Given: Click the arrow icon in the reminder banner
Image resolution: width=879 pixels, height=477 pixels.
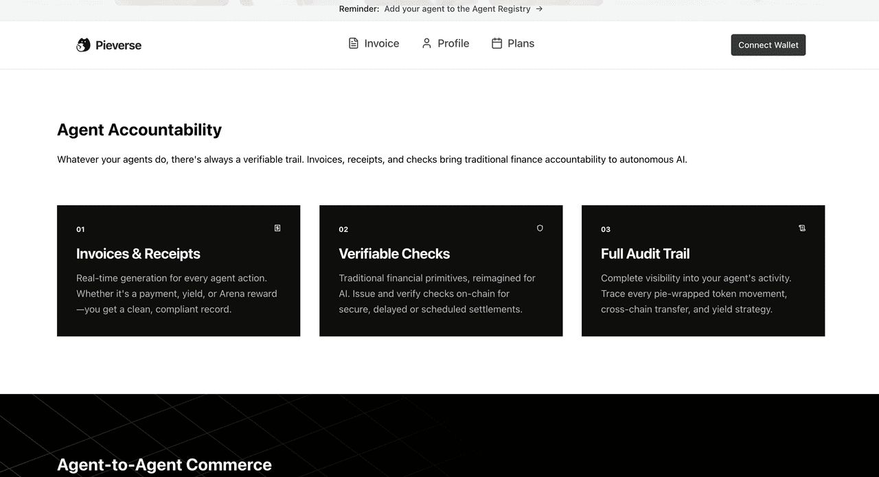Looking at the screenshot, I should pyautogui.click(x=539, y=9).
